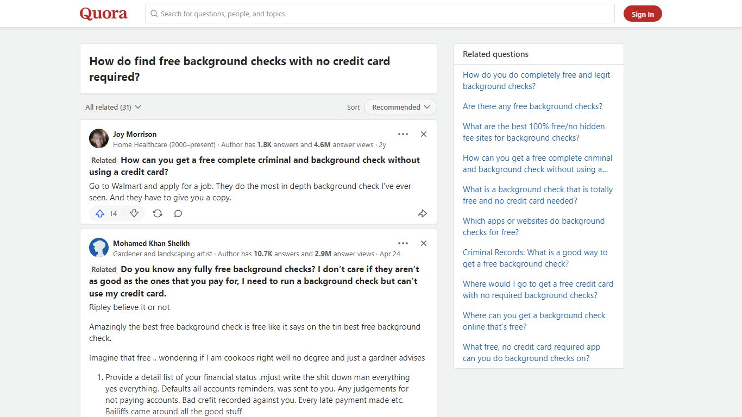Click the main question title text
The width and height of the screenshot is (742, 417).
(x=240, y=69)
